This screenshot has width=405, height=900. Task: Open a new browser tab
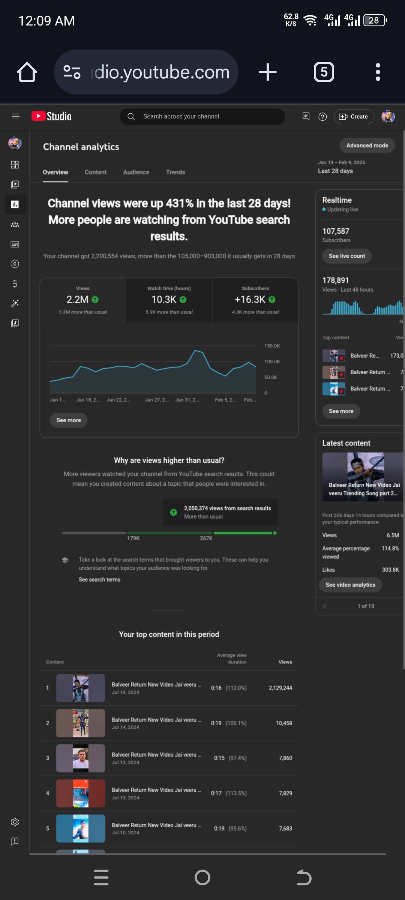[268, 72]
